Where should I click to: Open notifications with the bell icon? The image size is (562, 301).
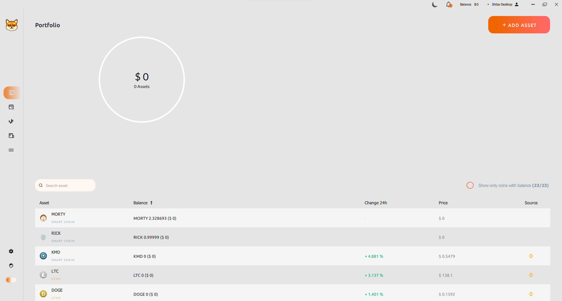[448, 4]
